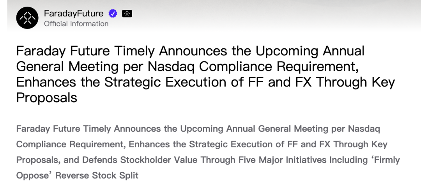Click headline line beginning Enhances the Strategic Execution

[x=205, y=82]
